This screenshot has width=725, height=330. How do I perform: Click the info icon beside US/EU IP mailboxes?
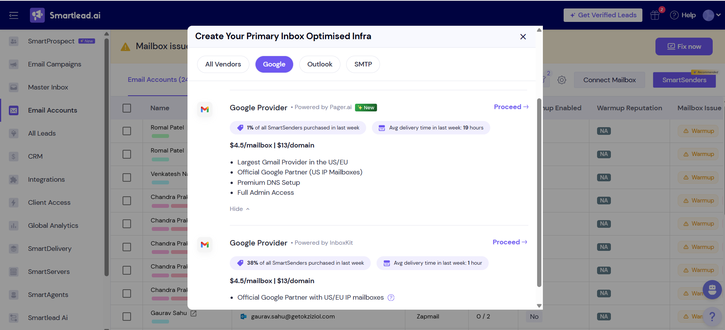391,298
